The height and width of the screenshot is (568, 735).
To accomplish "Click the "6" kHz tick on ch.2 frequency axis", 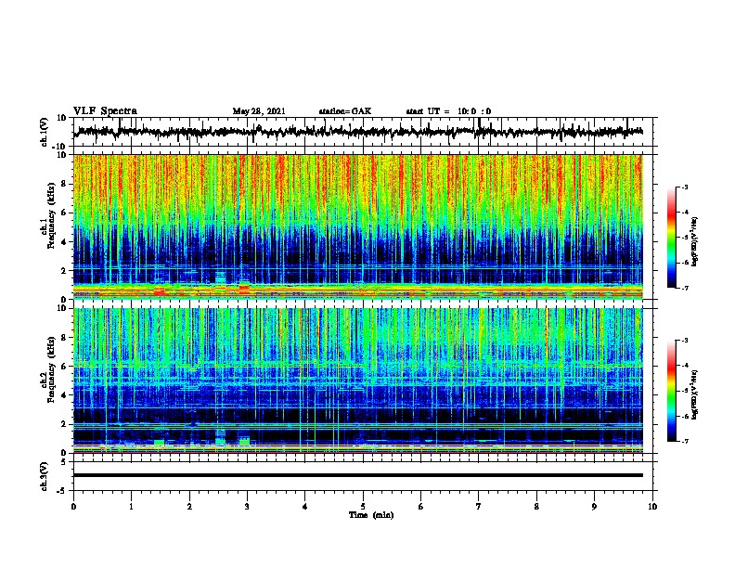I will 64,367.
